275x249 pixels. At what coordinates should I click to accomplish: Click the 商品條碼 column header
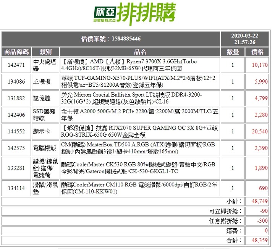16,52
